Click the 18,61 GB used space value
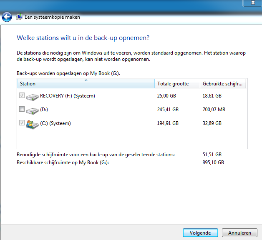262x240 pixels. click(x=212, y=96)
